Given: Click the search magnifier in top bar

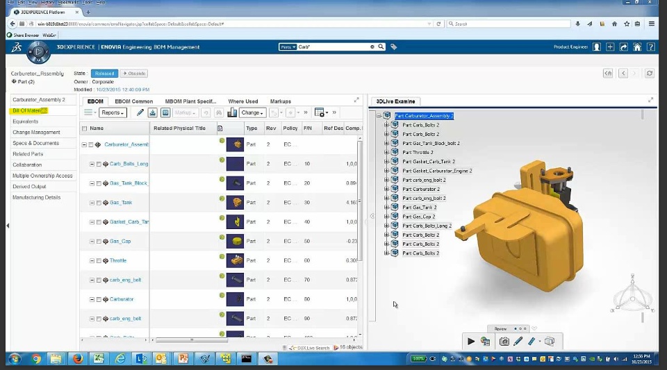Looking at the screenshot, I should [381, 47].
